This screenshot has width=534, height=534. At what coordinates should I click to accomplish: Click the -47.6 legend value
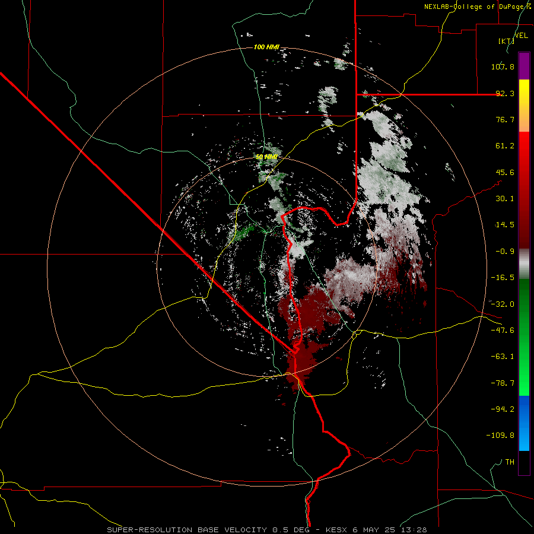(503, 330)
